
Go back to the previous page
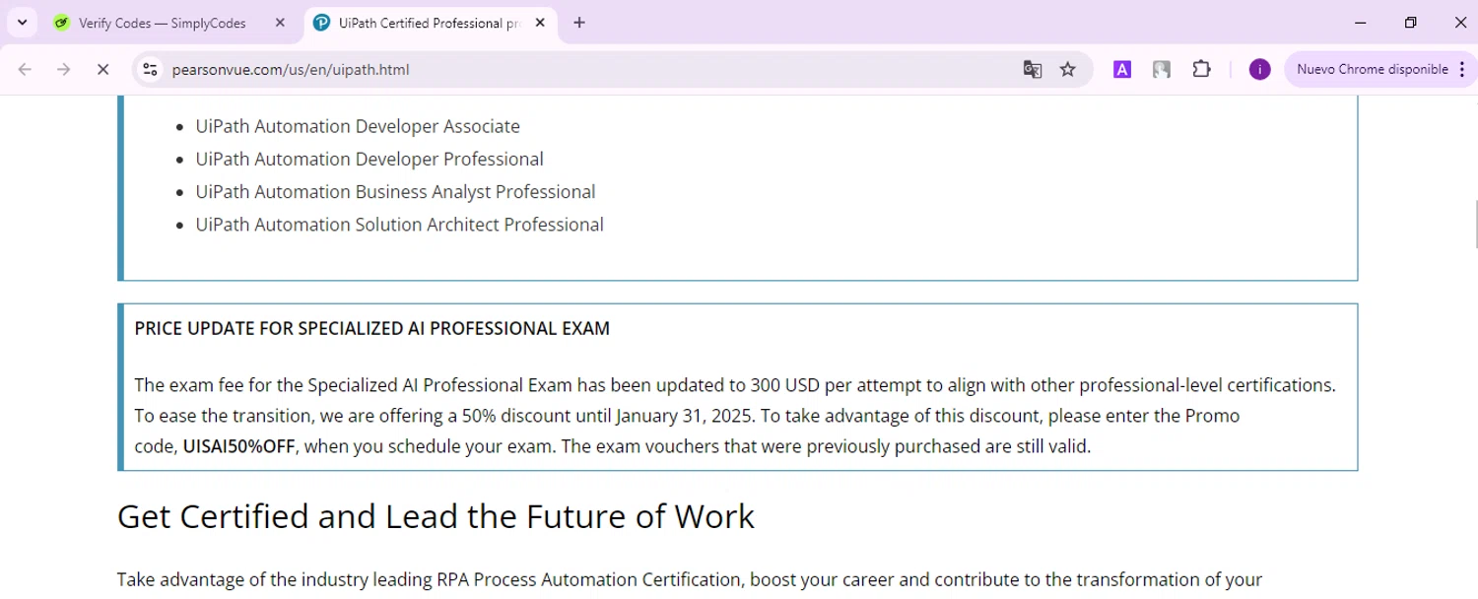coord(26,69)
